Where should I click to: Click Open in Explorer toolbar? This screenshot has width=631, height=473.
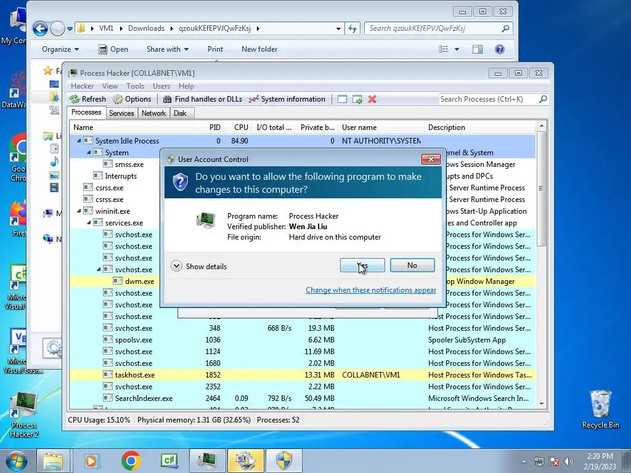point(113,49)
